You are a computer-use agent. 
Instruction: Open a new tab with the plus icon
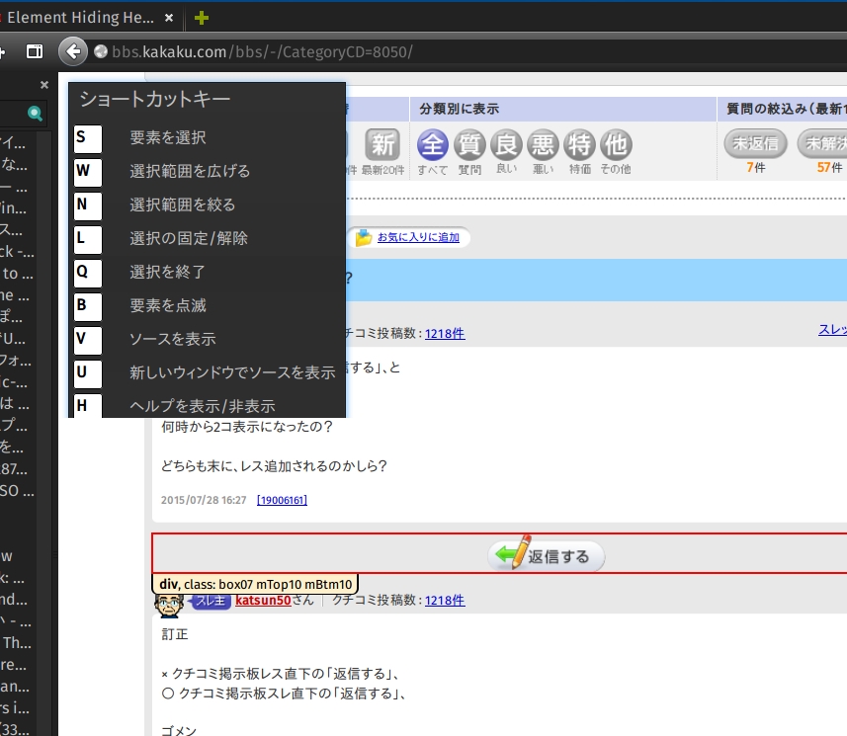(202, 18)
